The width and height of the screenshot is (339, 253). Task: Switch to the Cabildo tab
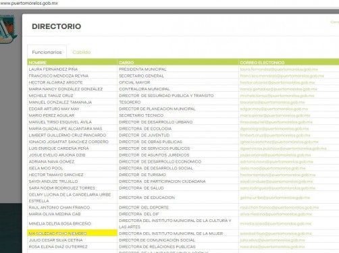[x=82, y=52]
